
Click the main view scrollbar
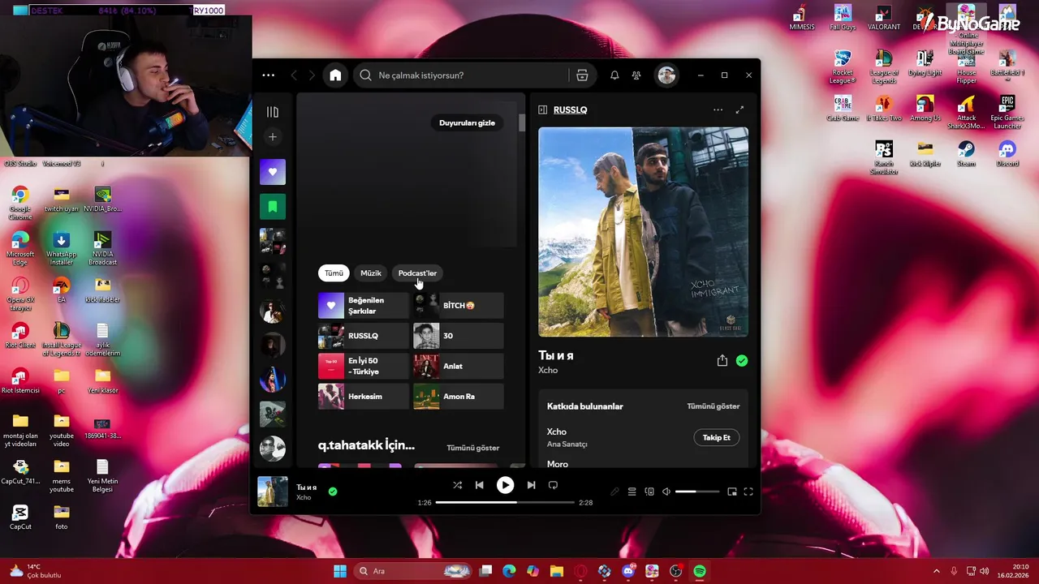[522, 122]
